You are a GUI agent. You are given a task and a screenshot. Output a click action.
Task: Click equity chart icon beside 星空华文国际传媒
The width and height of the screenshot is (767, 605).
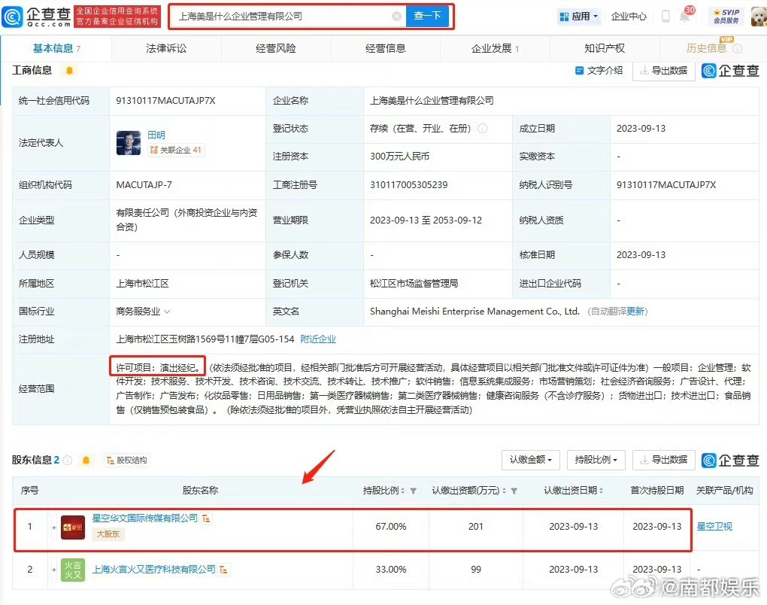pos(207,518)
